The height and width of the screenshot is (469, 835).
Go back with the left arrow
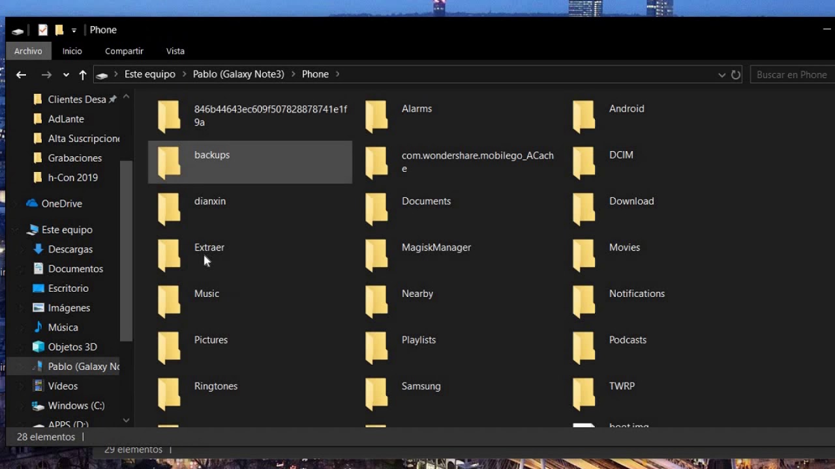tap(21, 75)
